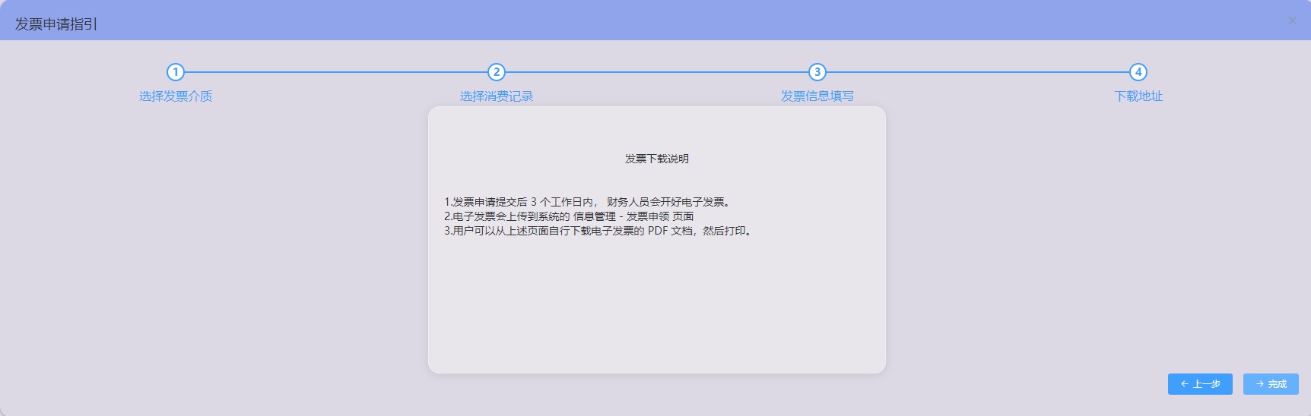Click line 3 about PDF 文档 download

(600, 231)
